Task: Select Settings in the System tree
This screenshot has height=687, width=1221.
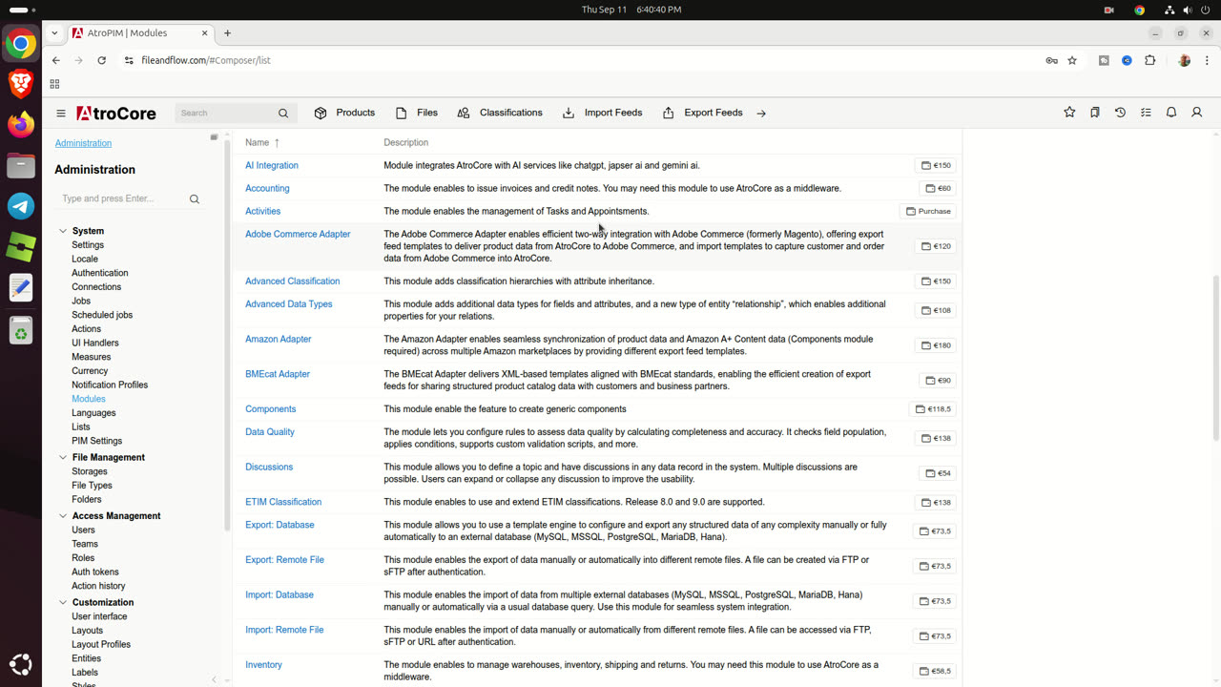Action: (88, 245)
